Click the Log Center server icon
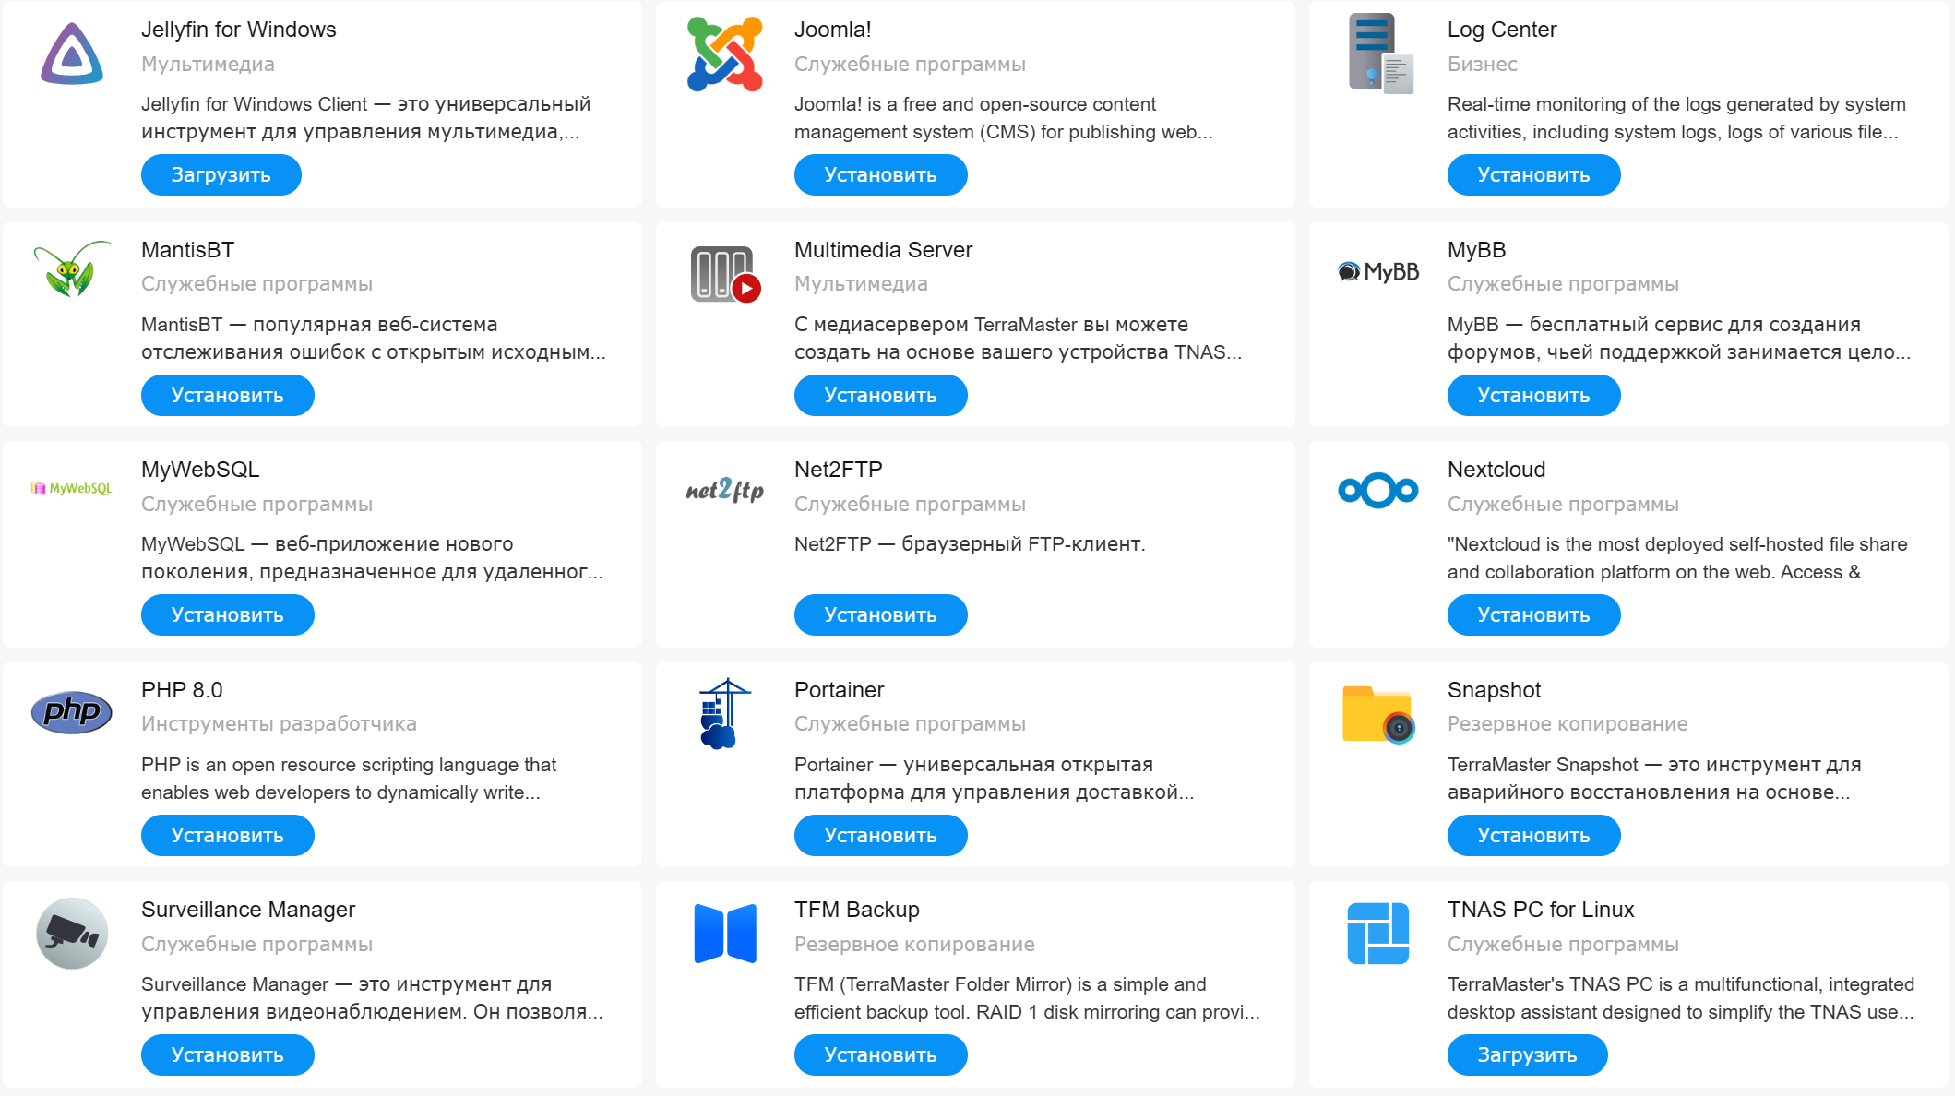The width and height of the screenshot is (1955, 1096). (1378, 54)
